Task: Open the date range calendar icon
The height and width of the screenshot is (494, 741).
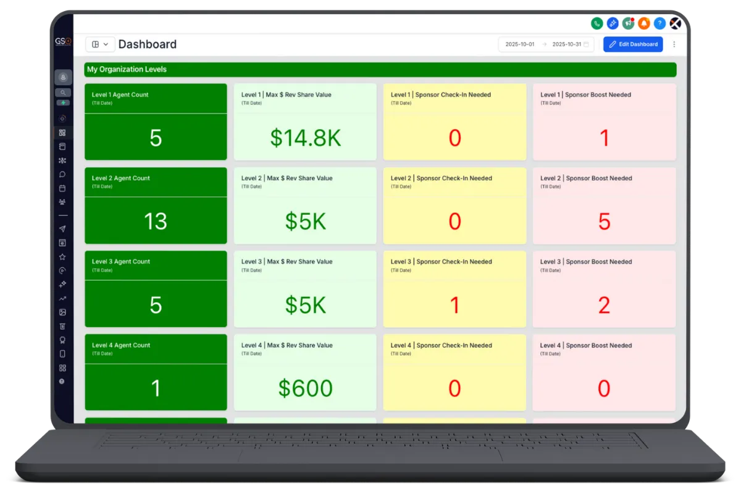Action: [587, 44]
